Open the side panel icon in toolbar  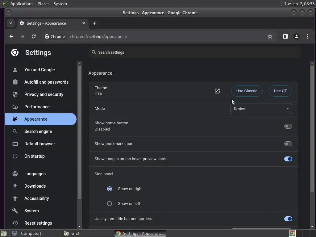click(x=285, y=36)
